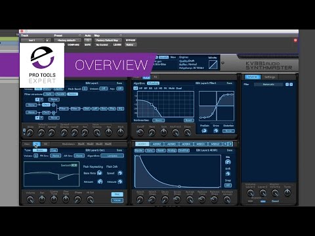Open the oscillator Type dropdown

tap(40, 150)
